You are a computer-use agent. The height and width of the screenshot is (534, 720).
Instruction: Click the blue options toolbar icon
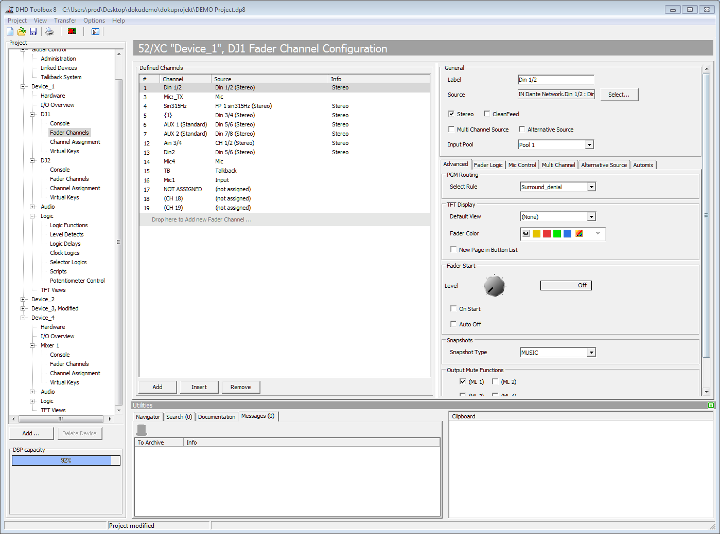(95, 31)
